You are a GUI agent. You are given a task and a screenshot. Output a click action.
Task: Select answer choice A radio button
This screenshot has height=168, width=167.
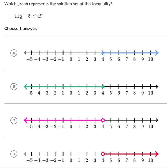[x=14, y=53]
